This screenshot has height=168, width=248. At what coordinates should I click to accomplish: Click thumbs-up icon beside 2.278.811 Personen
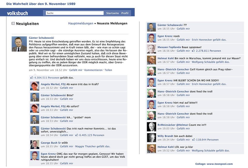[x=193, y=51]
